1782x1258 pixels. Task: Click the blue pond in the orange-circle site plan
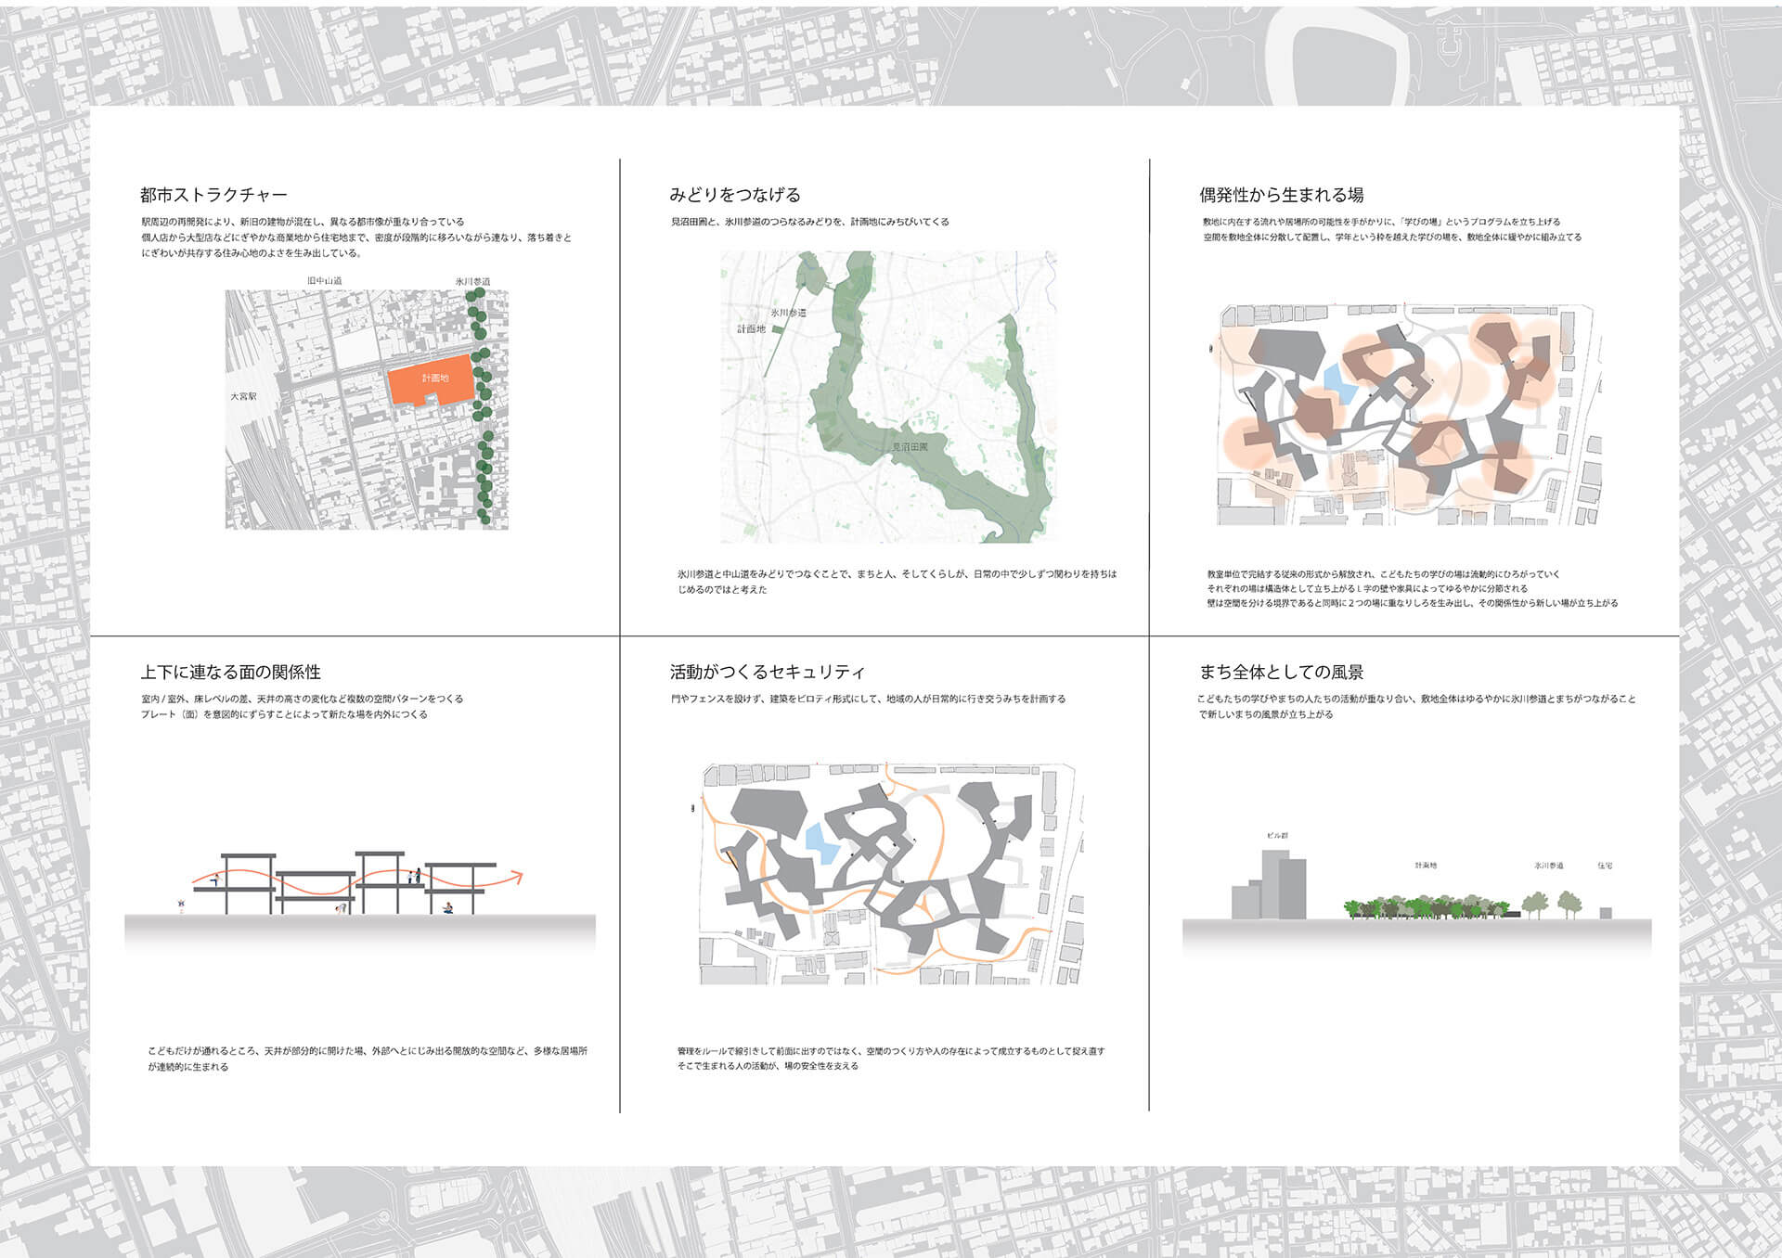tap(1339, 384)
